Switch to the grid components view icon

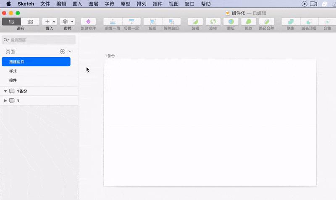30,21
